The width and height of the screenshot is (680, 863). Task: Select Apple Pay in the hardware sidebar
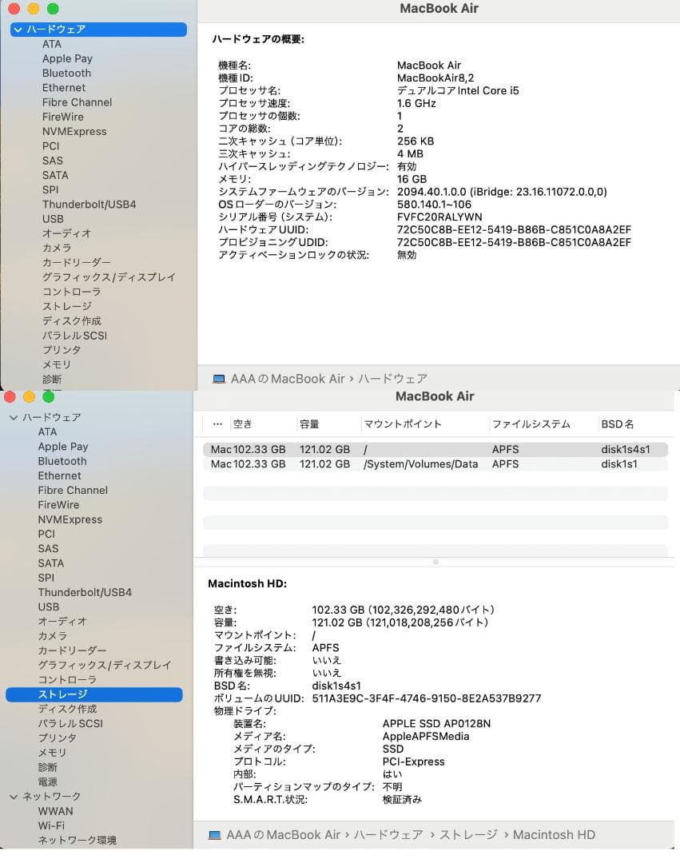(x=67, y=58)
